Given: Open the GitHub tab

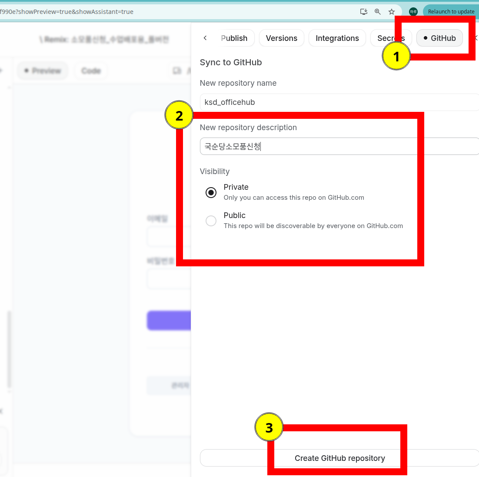Looking at the screenshot, I should pos(439,38).
